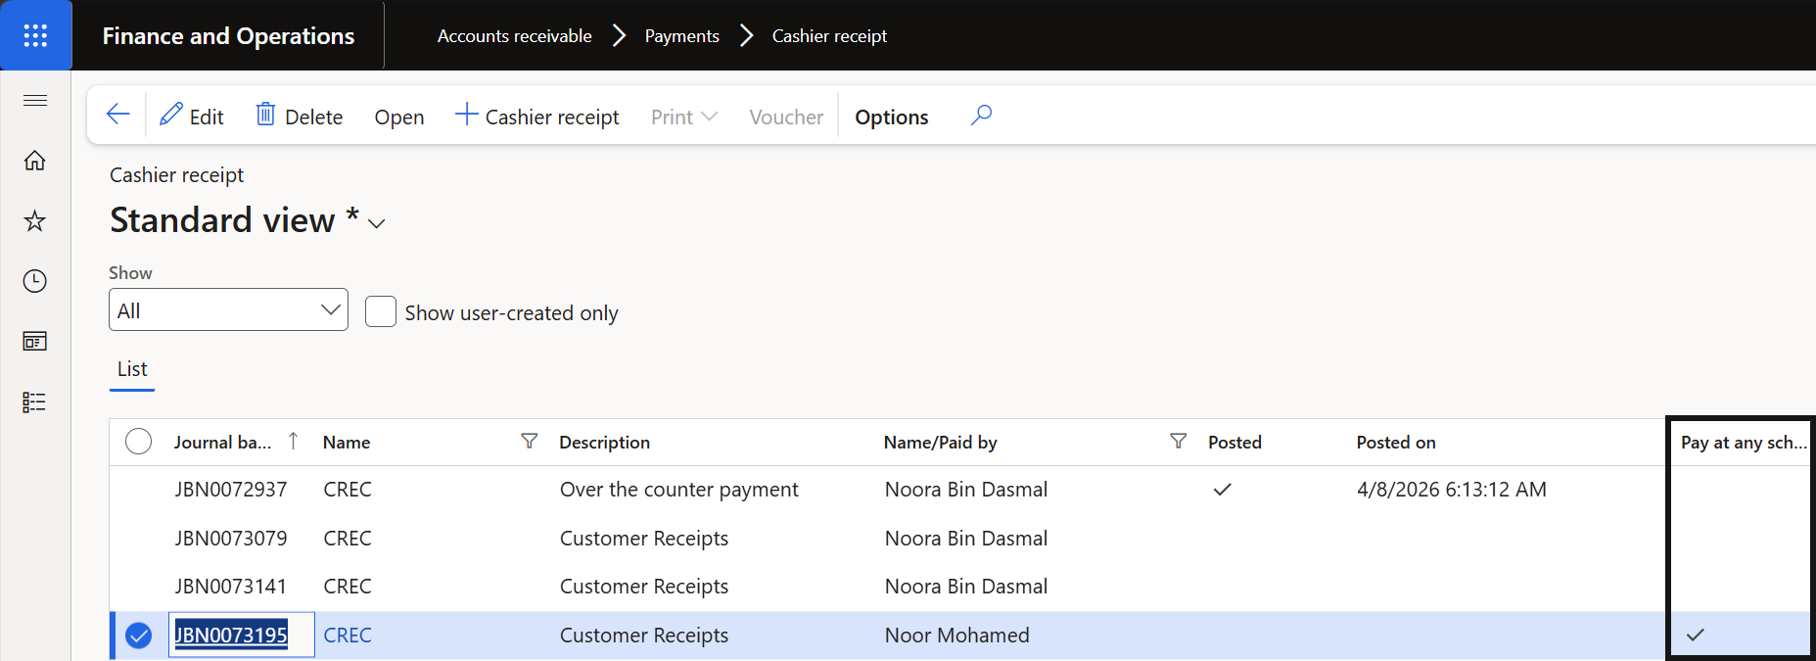The width and height of the screenshot is (1816, 661).
Task: Click the Open button in toolbar
Action: click(x=399, y=117)
